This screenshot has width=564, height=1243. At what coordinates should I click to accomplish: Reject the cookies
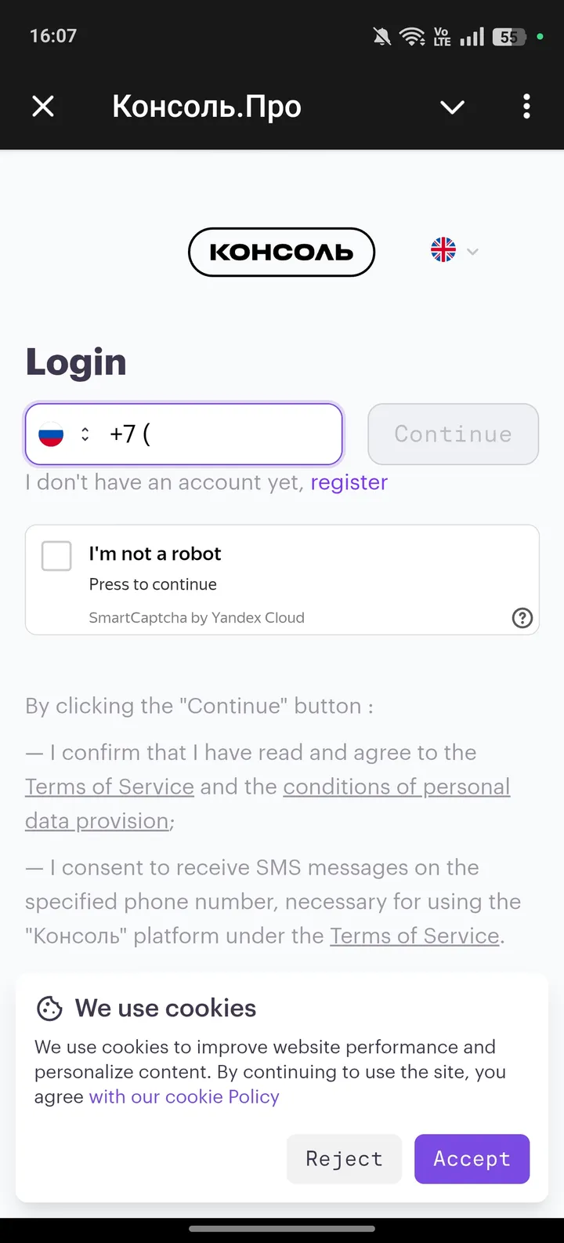pos(344,1158)
